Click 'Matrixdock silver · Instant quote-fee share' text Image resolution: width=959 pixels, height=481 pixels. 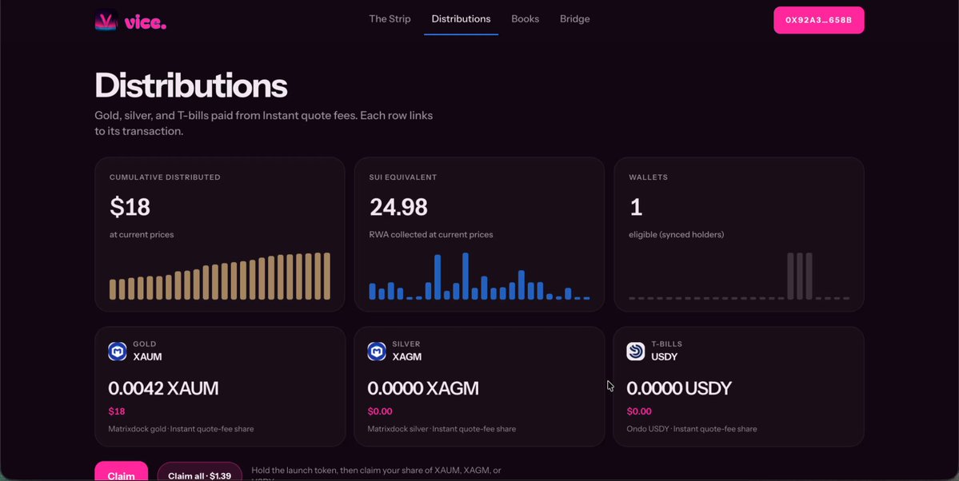click(442, 429)
